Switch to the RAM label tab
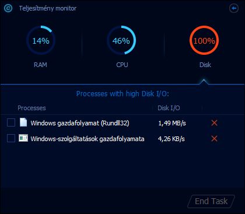245x214 pixels. [40, 65]
